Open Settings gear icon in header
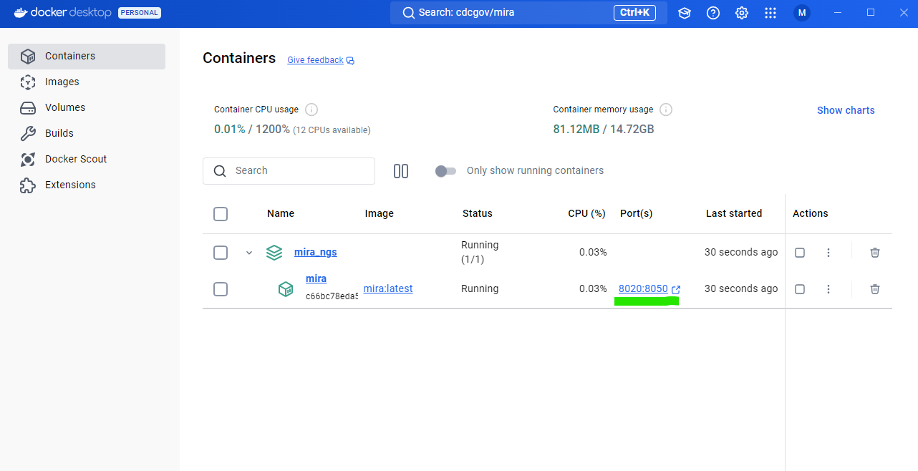 click(742, 13)
